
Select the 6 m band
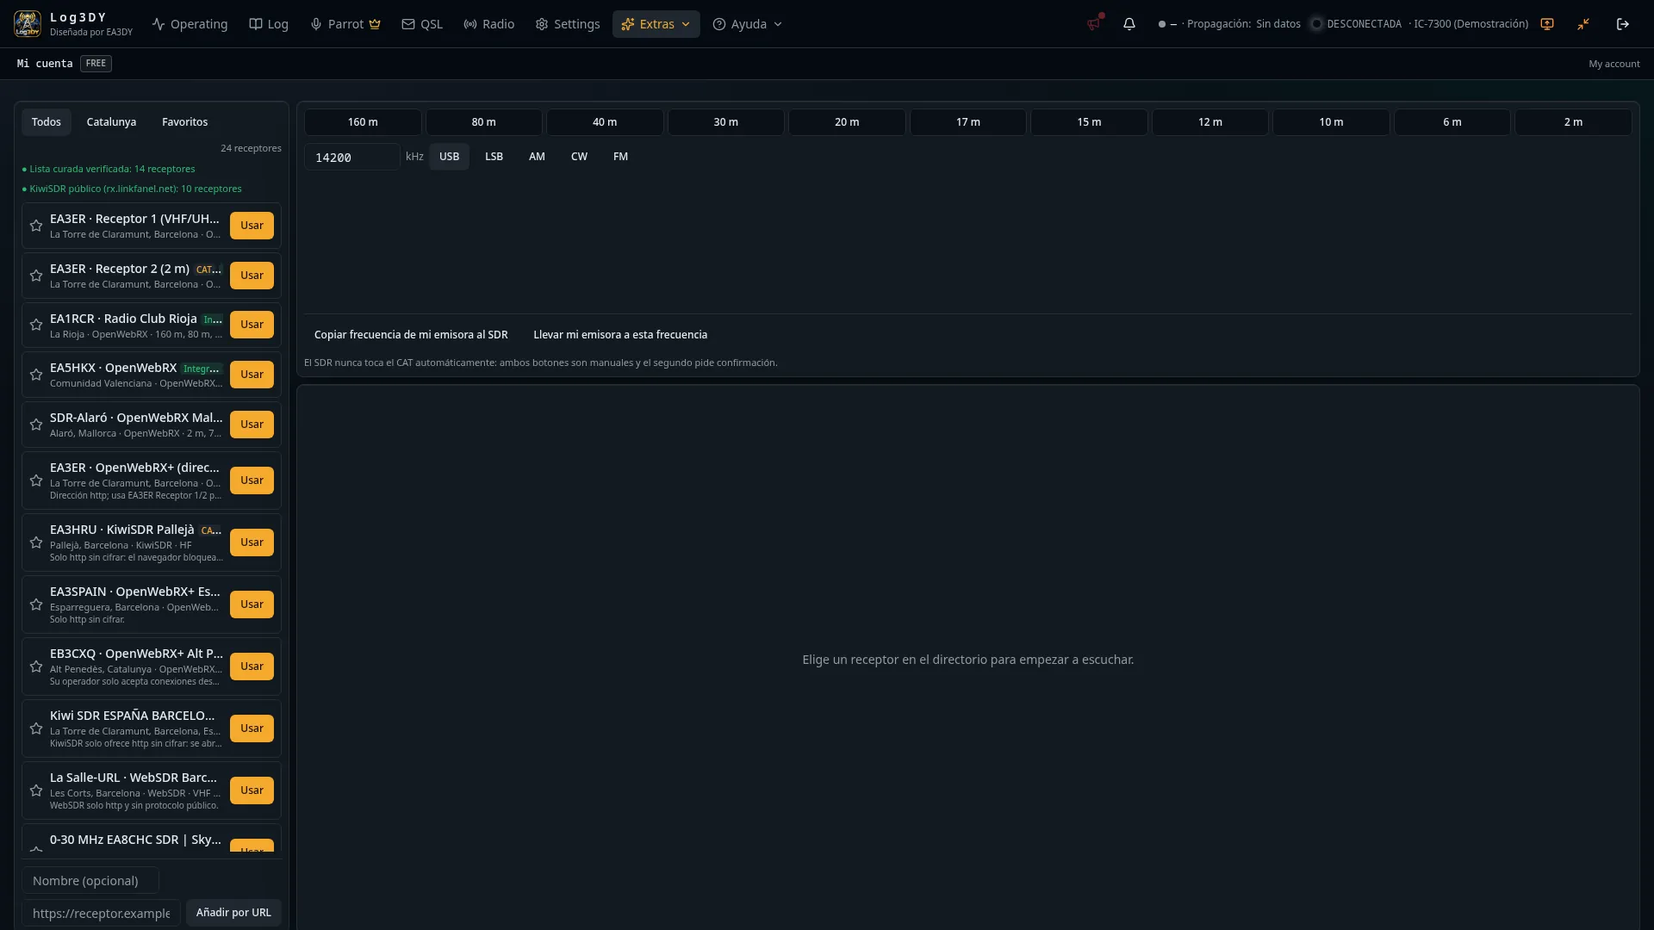point(1452,122)
